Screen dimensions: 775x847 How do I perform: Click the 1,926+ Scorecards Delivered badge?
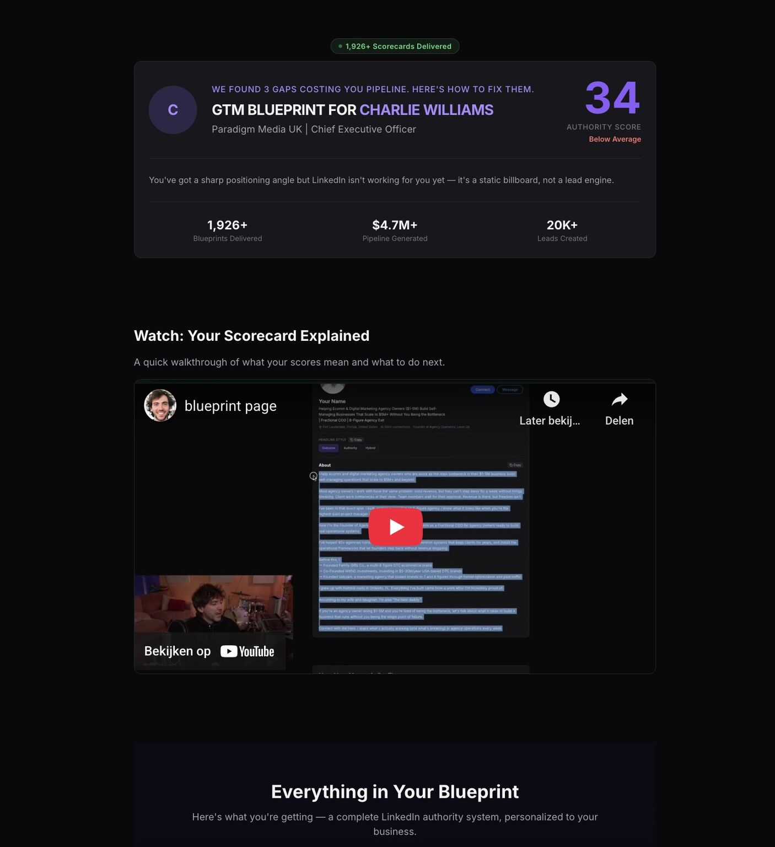395,46
